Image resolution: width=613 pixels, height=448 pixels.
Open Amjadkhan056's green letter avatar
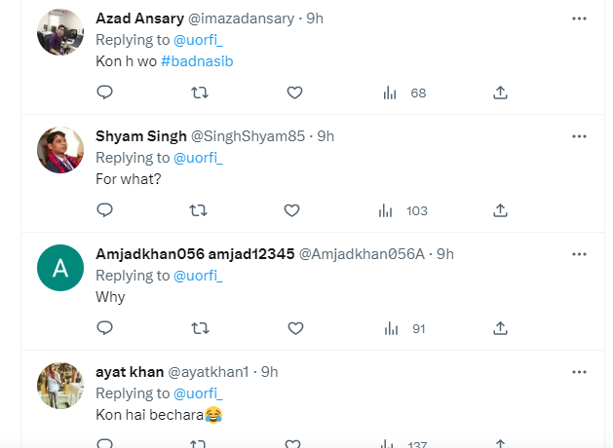coord(59,268)
